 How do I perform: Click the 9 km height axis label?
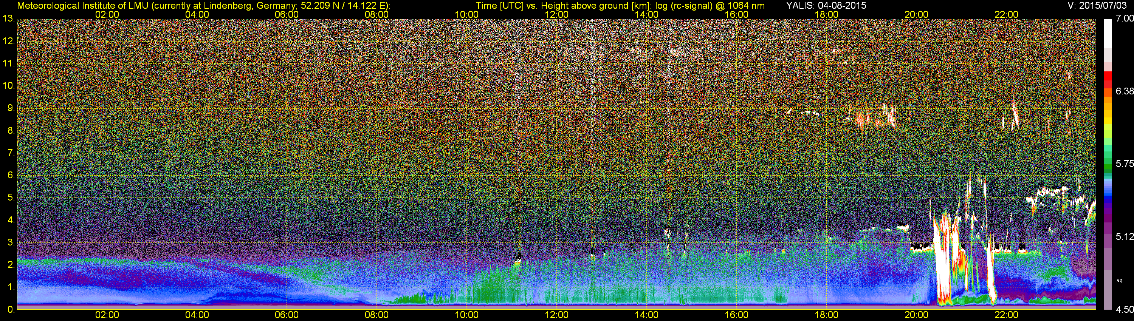(x=11, y=108)
